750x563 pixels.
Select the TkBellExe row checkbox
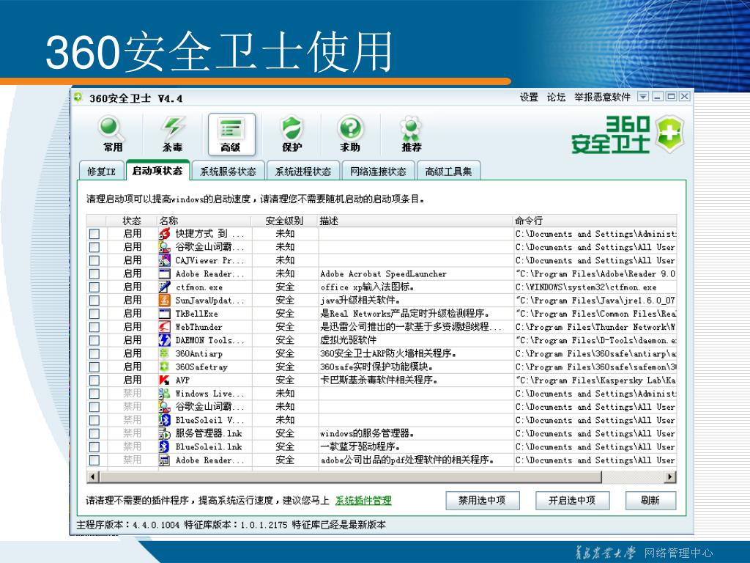pos(94,314)
